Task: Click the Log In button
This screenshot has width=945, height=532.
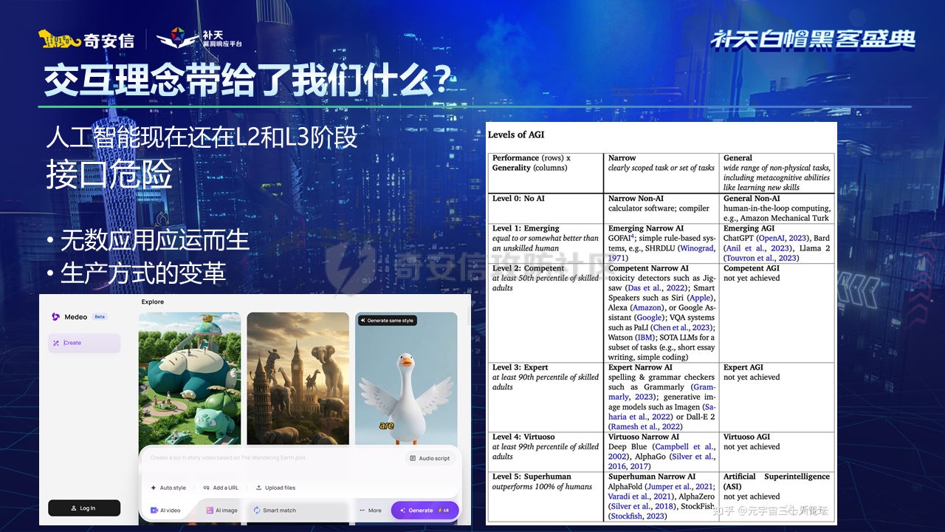Action: pyautogui.click(x=84, y=508)
